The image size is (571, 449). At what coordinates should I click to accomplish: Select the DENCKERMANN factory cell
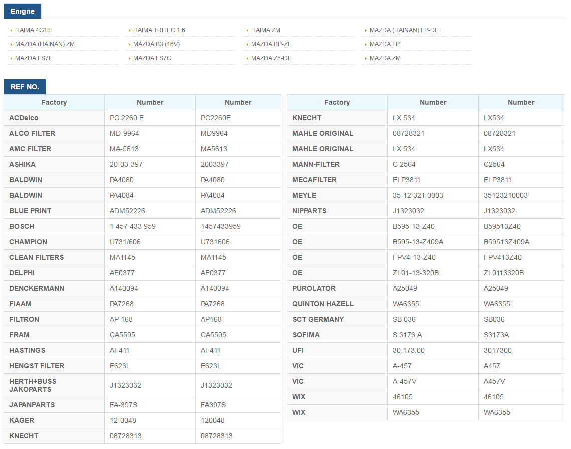[x=54, y=288]
